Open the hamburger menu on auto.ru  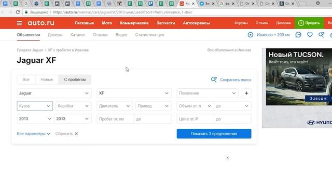pyautogui.click(x=19, y=23)
